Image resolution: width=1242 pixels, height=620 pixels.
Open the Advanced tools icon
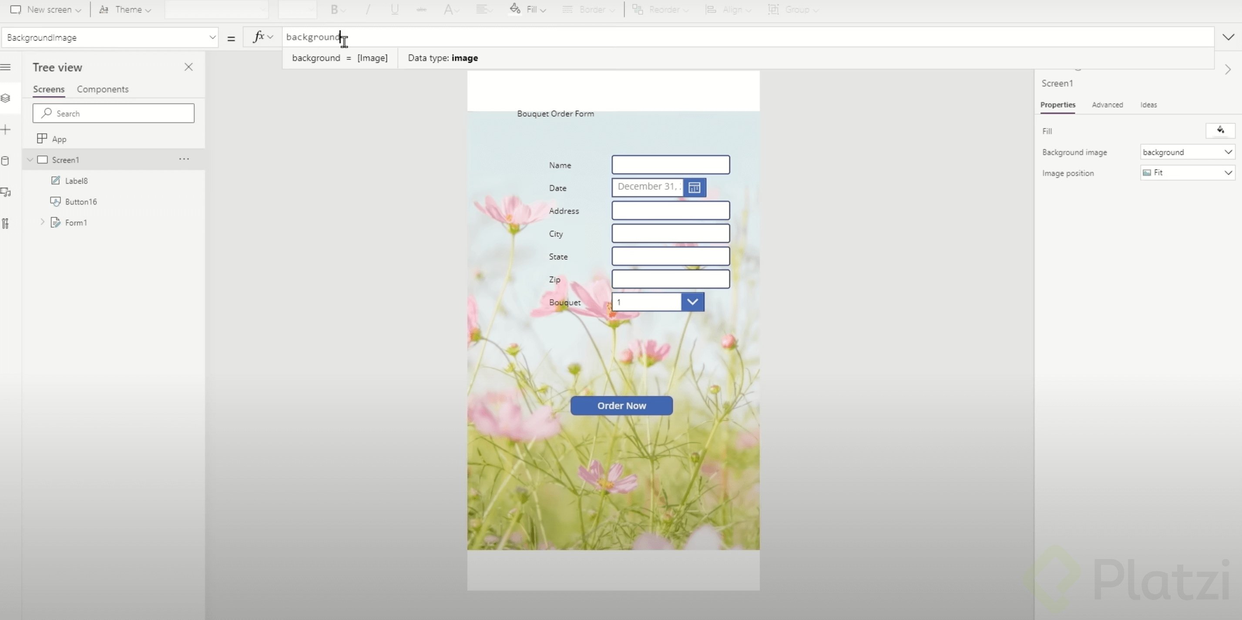coord(6,223)
